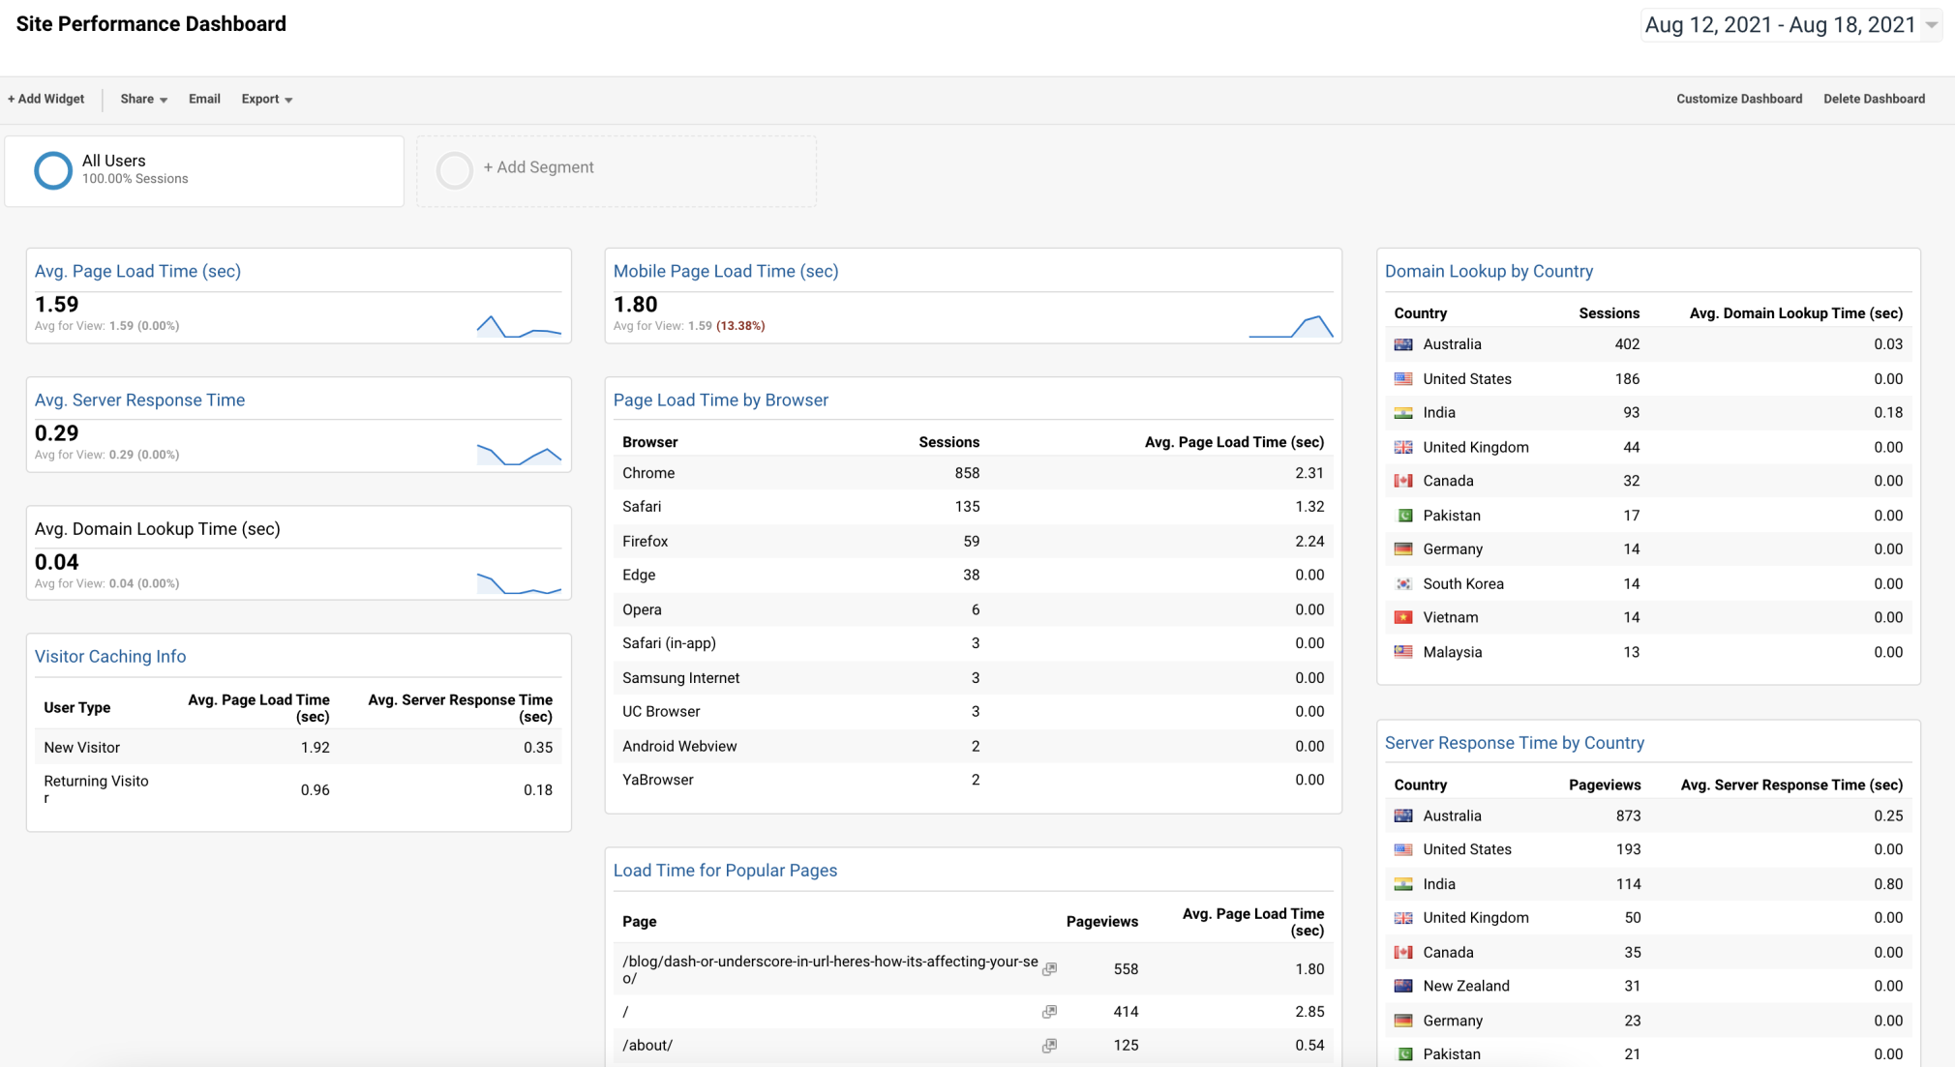Click the + Add Widget button
The height and width of the screenshot is (1067, 1955).
pyautogui.click(x=45, y=99)
